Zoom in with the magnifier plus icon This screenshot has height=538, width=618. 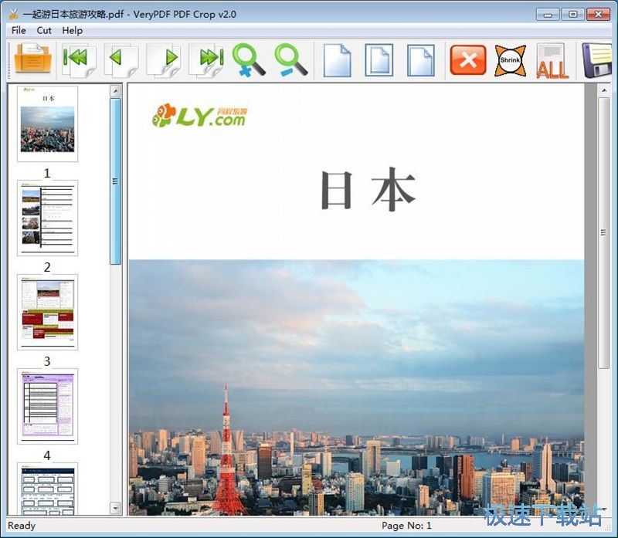(249, 59)
